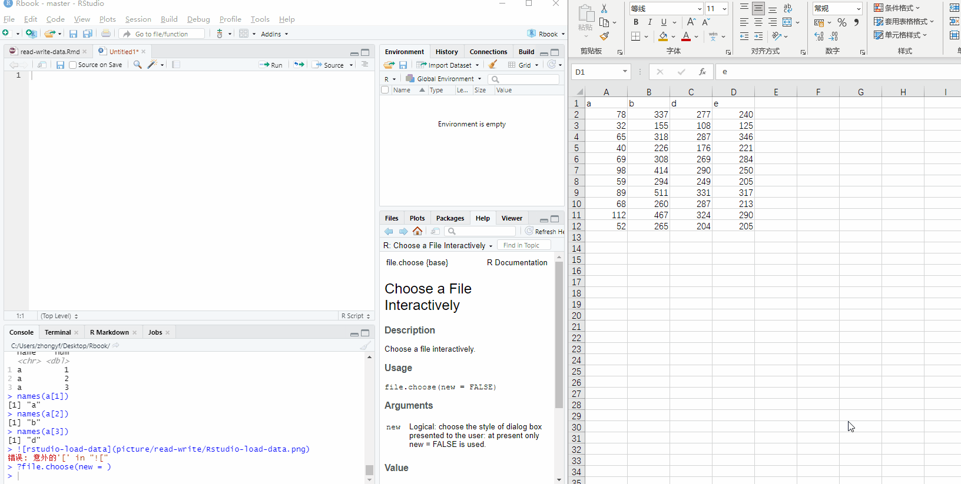Switch to the Packages tab
Screen dimensions: 961x484
point(450,218)
